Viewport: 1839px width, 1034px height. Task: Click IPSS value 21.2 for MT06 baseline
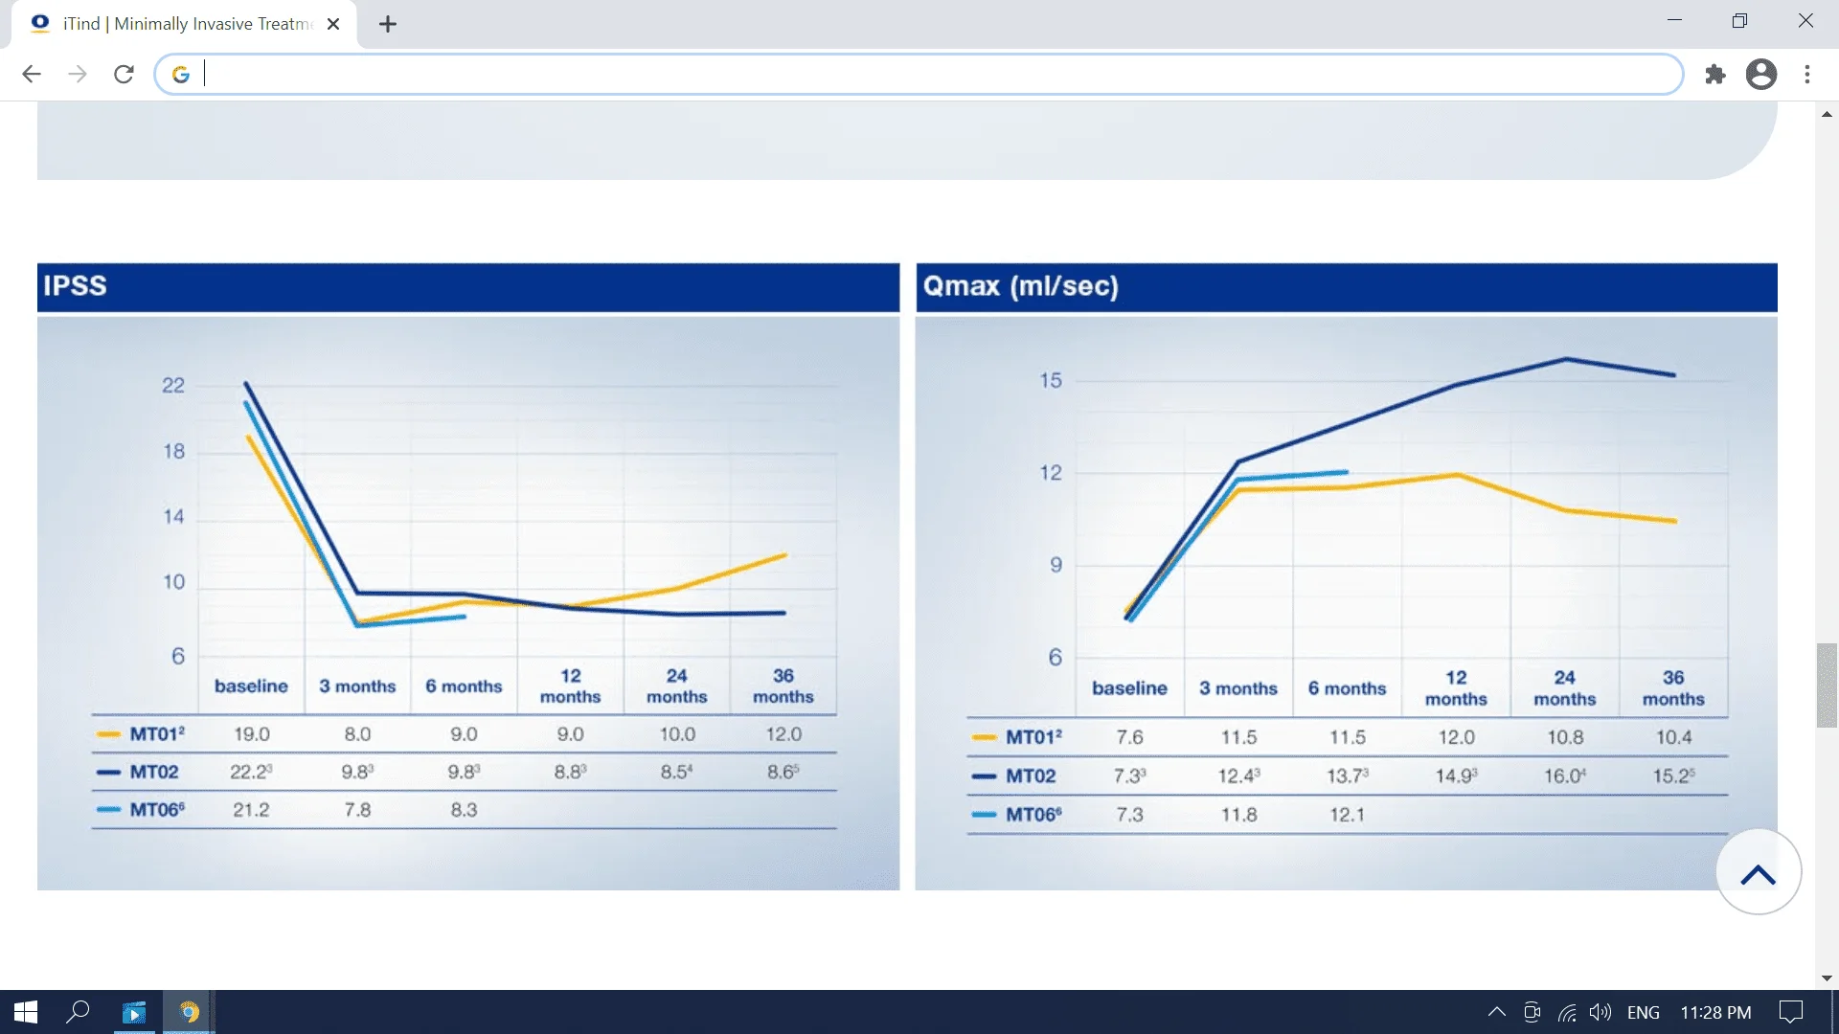point(251,810)
